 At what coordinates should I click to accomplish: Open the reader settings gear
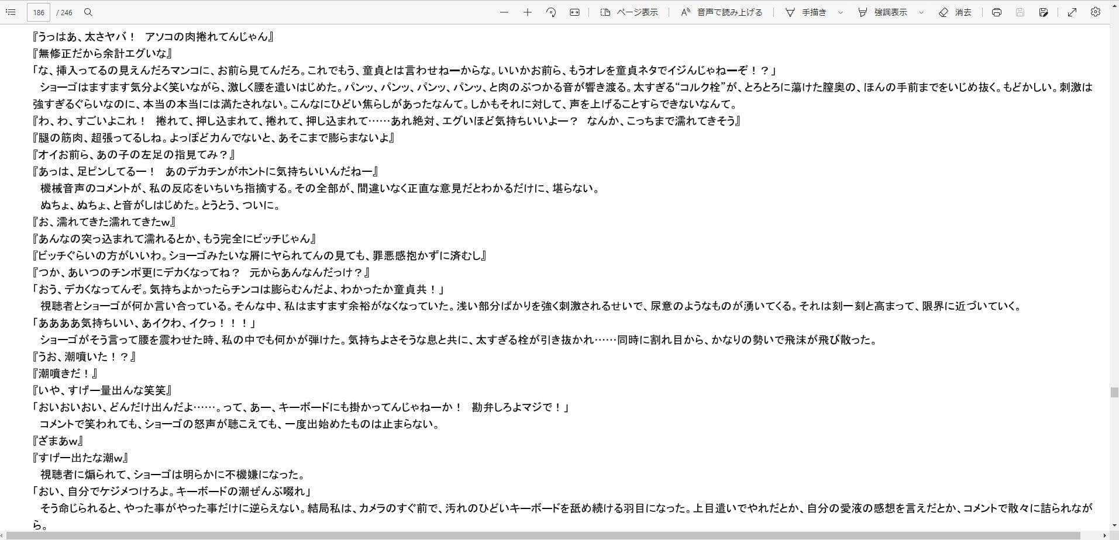tap(1096, 12)
